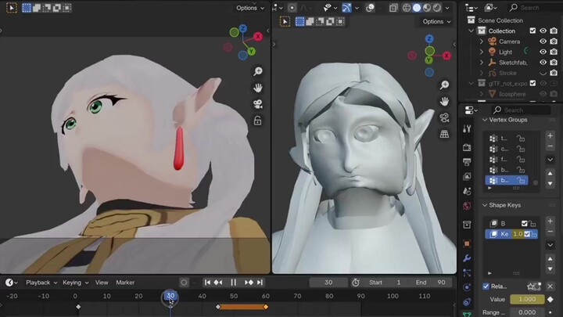This screenshot has height=317, width=563.
Task: Toggle proportional editing button
Action: pos(292,8)
